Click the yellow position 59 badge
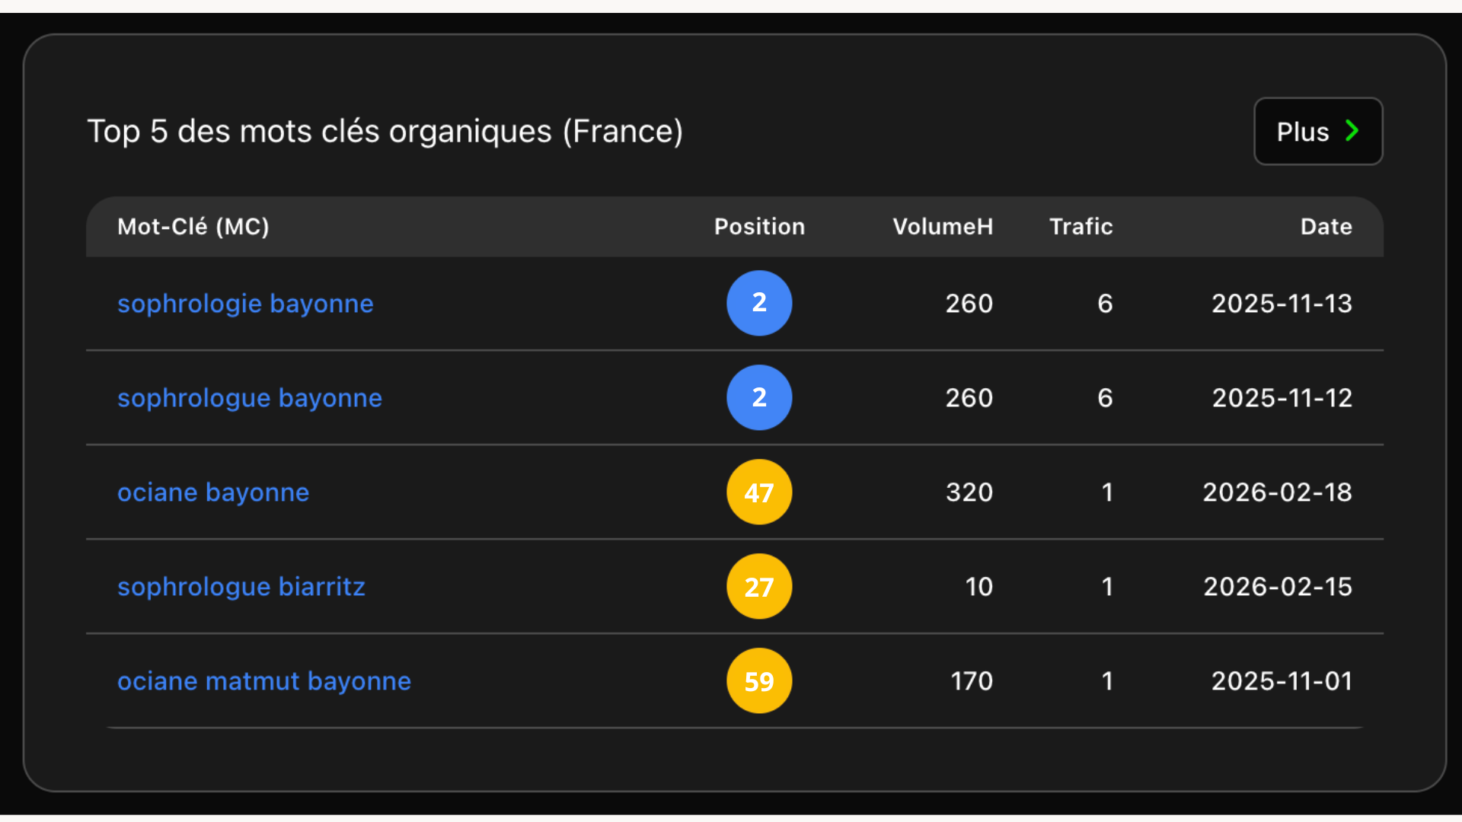The height and width of the screenshot is (822, 1462). [x=759, y=680]
